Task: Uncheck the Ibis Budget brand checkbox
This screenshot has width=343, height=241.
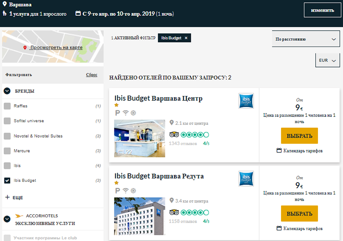Action: tap(7, 181)
